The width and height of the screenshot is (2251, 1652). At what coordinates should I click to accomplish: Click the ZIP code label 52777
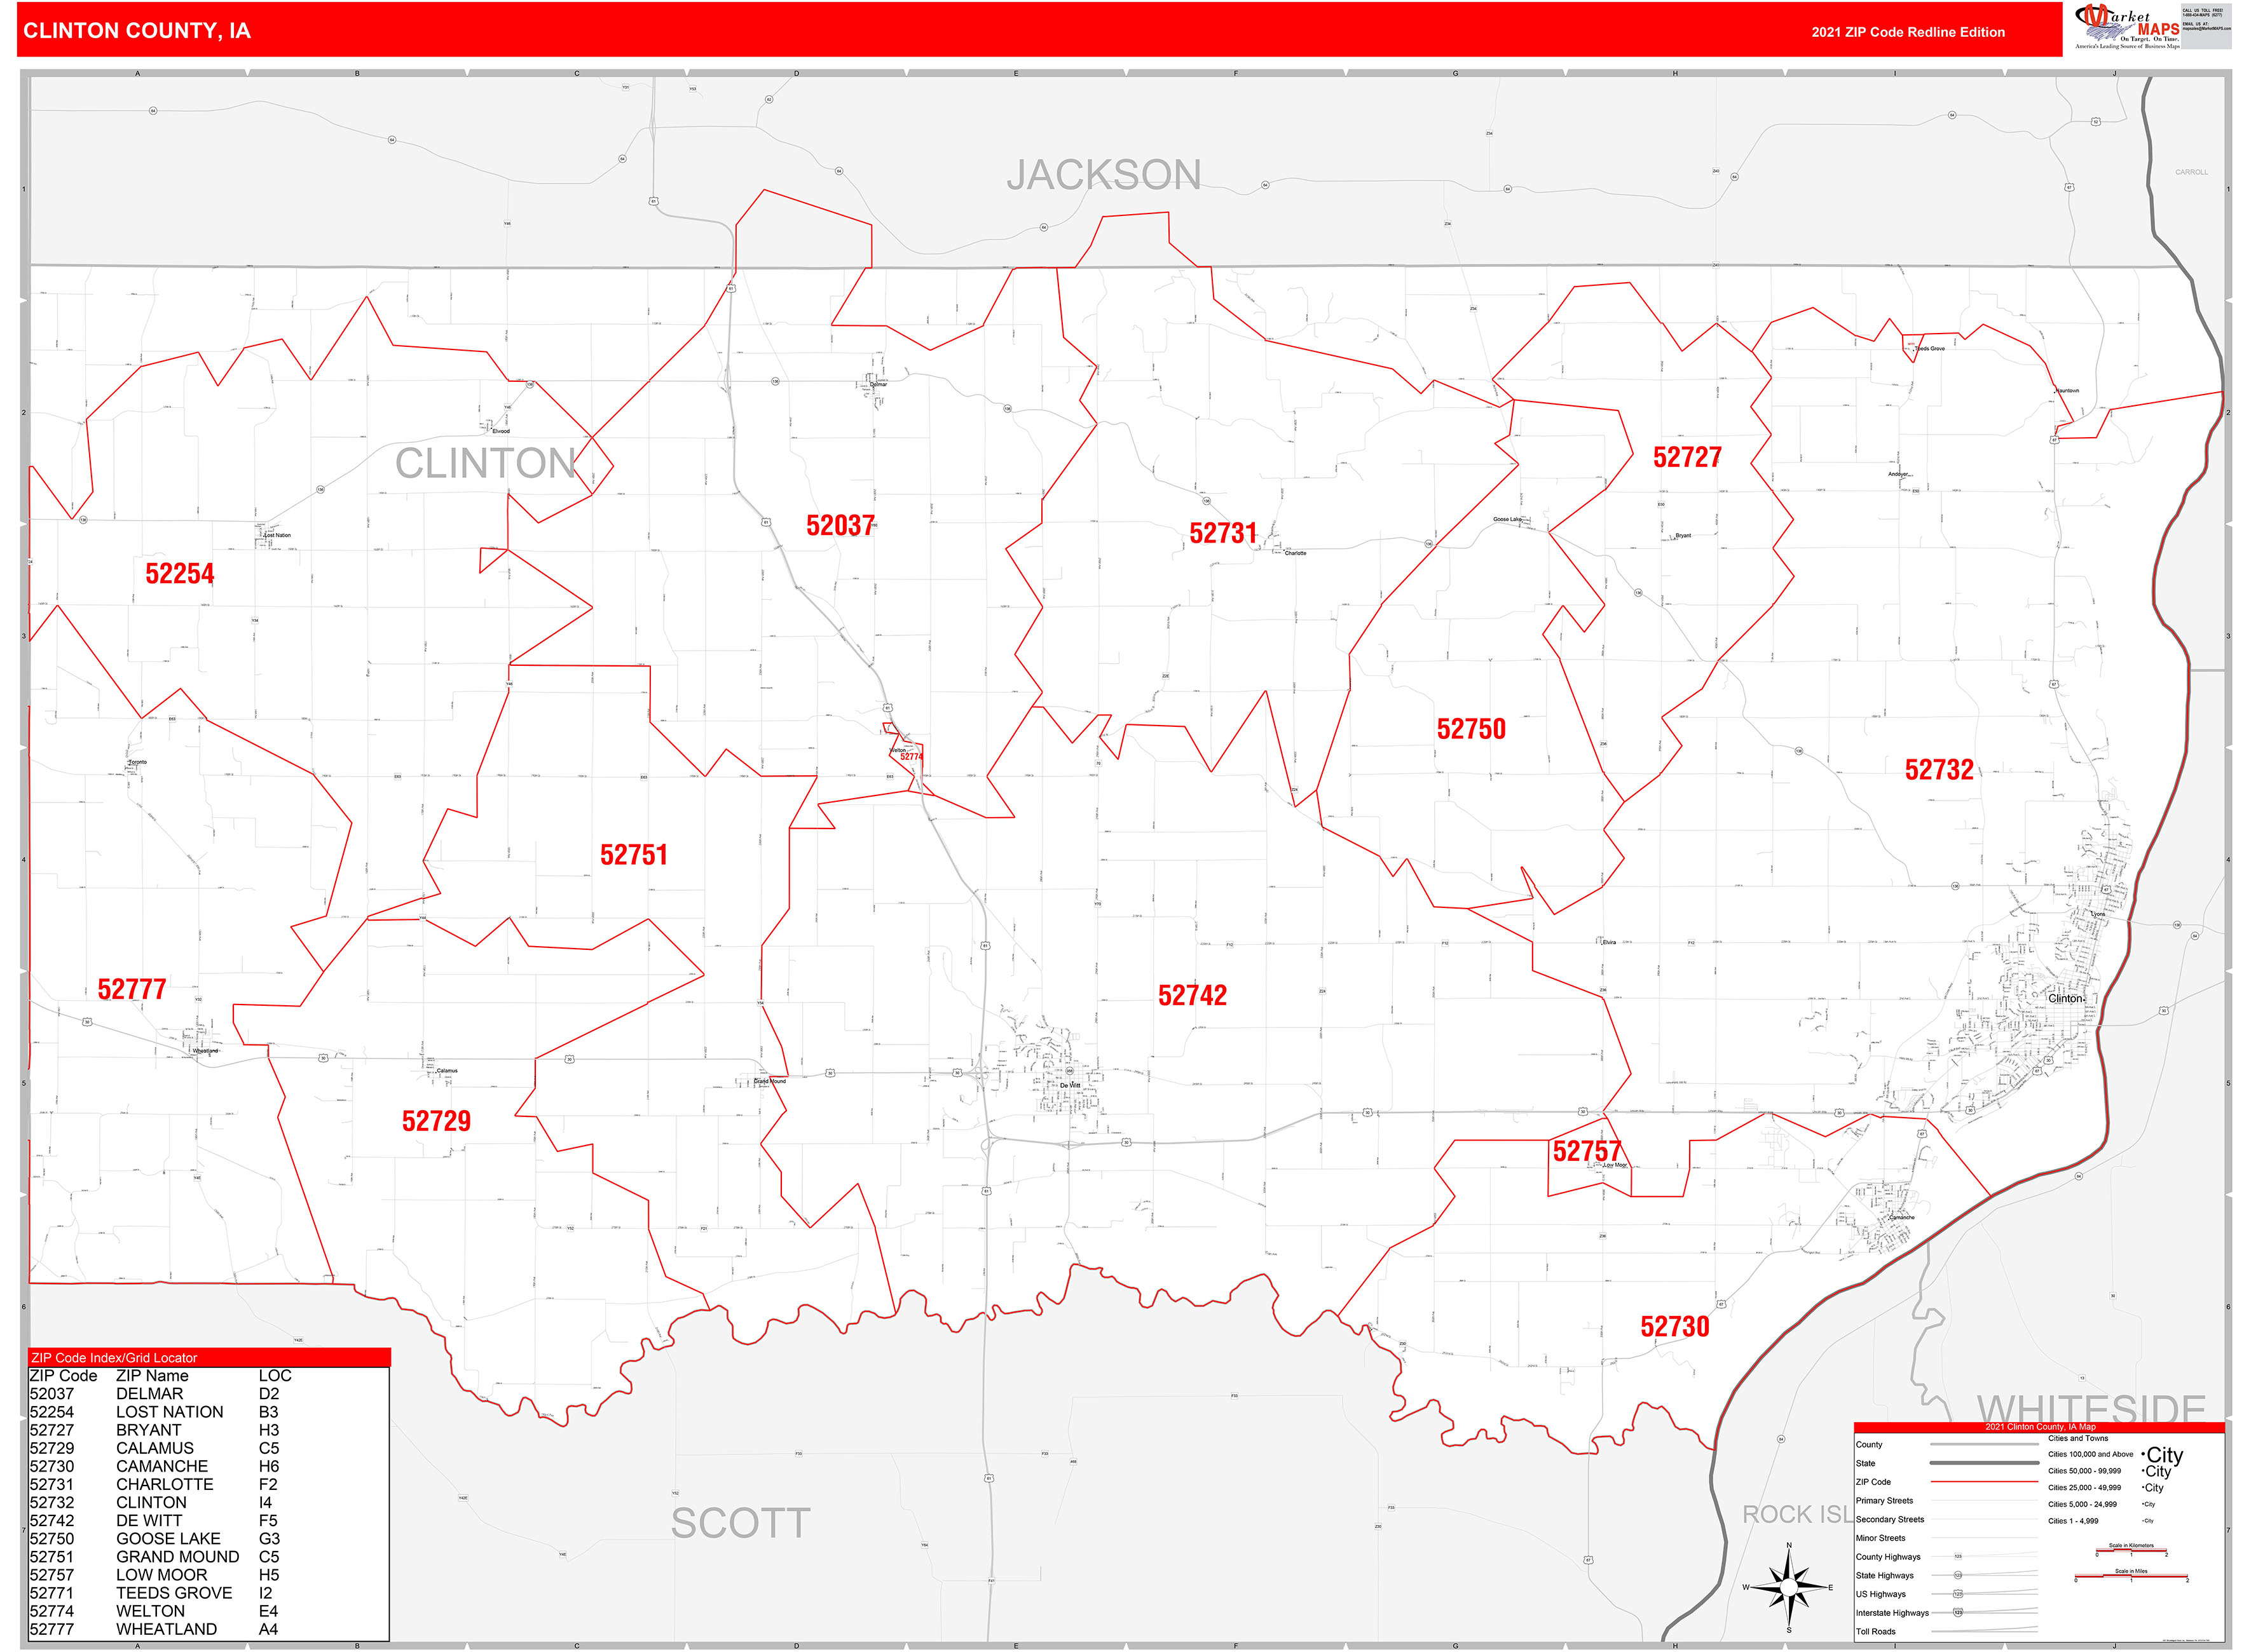pos(132,990)
